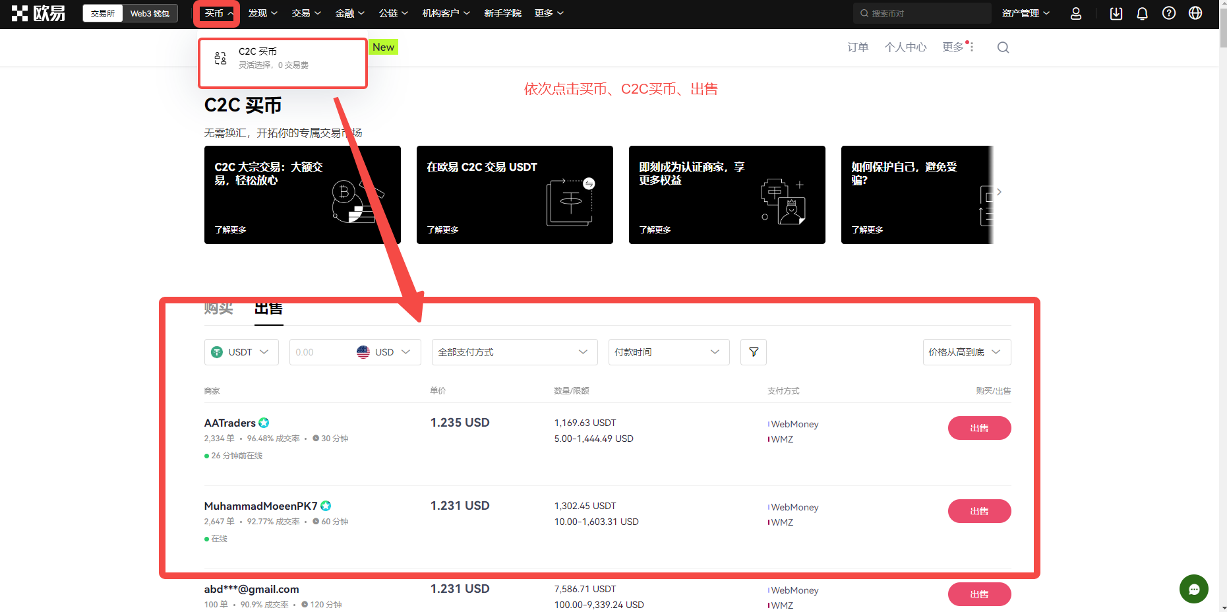
Task: Open the 付款时间 dropdown
Action: pos(669,352)
